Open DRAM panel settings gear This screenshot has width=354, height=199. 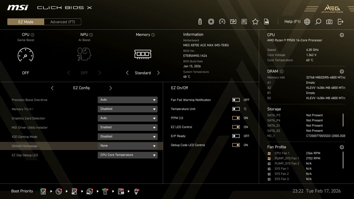pos(342,72)
